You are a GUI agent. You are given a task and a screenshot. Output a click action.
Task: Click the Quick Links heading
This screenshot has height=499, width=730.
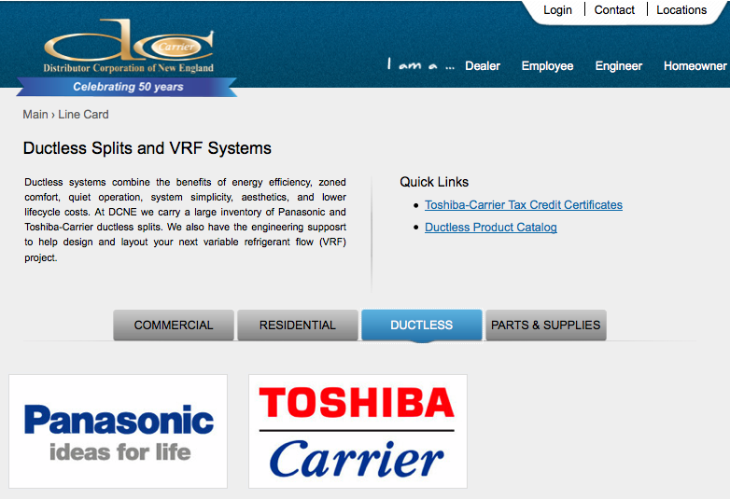(x=434, y=182)
